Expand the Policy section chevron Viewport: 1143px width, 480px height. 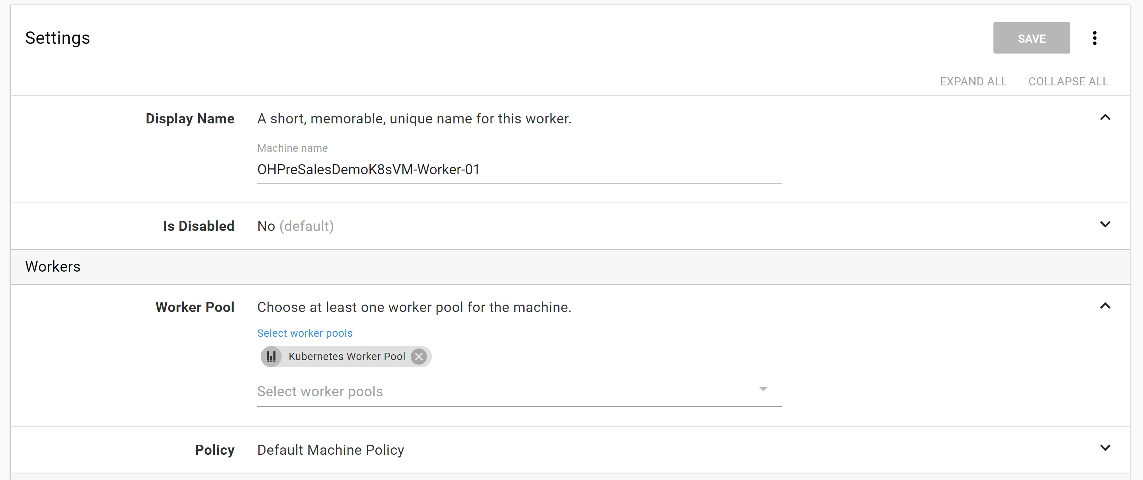click(x=1105, y=448)
